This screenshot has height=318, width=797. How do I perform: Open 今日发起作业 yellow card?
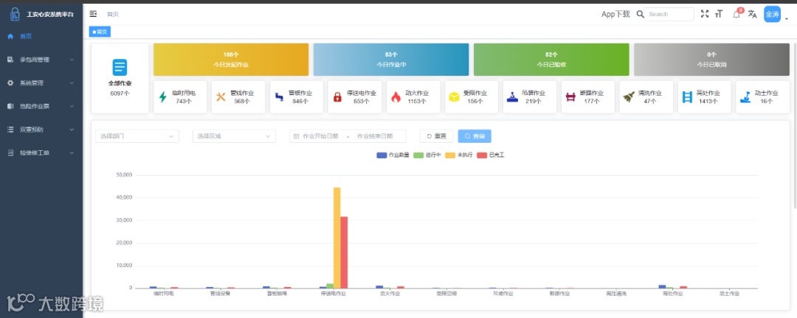pos(231,60)
